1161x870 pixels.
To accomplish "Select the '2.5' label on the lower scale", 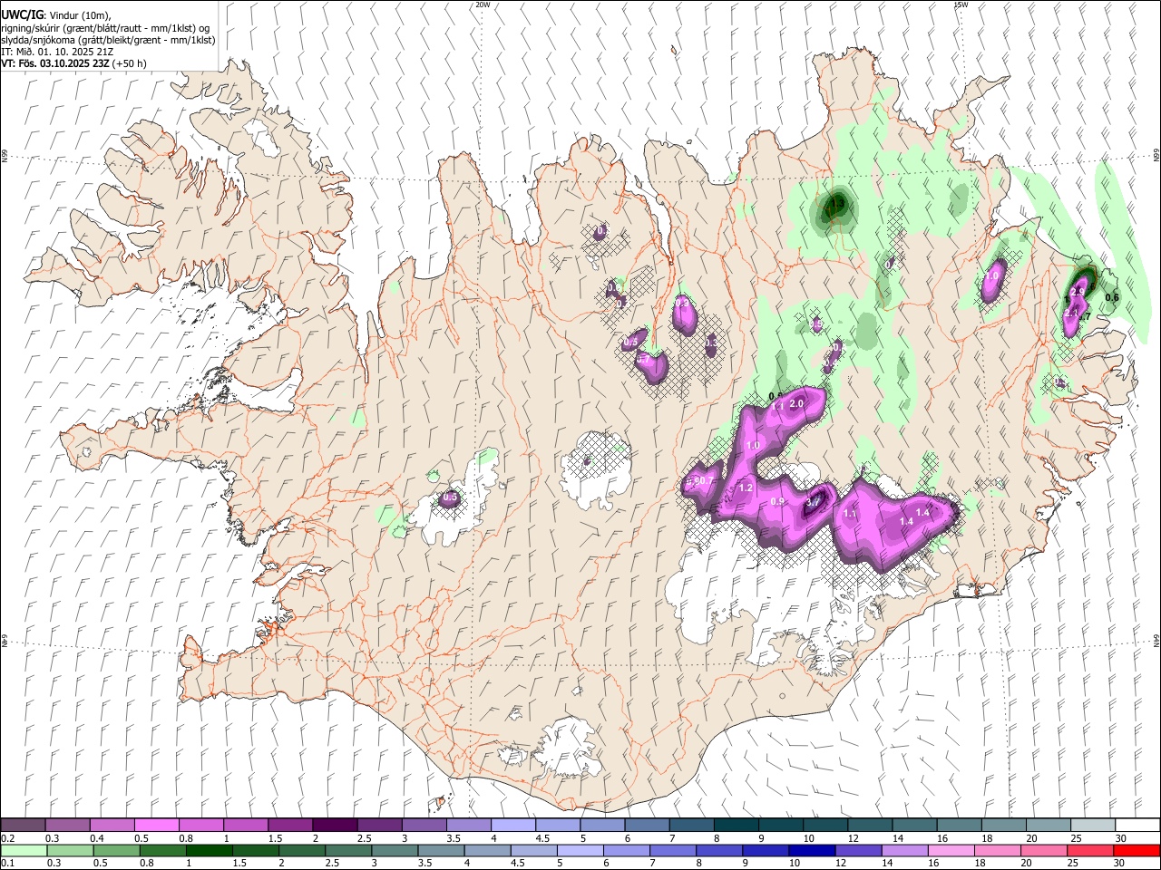I will pos(332,864).
